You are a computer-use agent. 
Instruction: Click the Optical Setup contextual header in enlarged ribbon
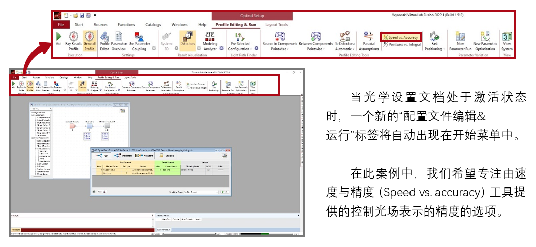tap(251, 16)
